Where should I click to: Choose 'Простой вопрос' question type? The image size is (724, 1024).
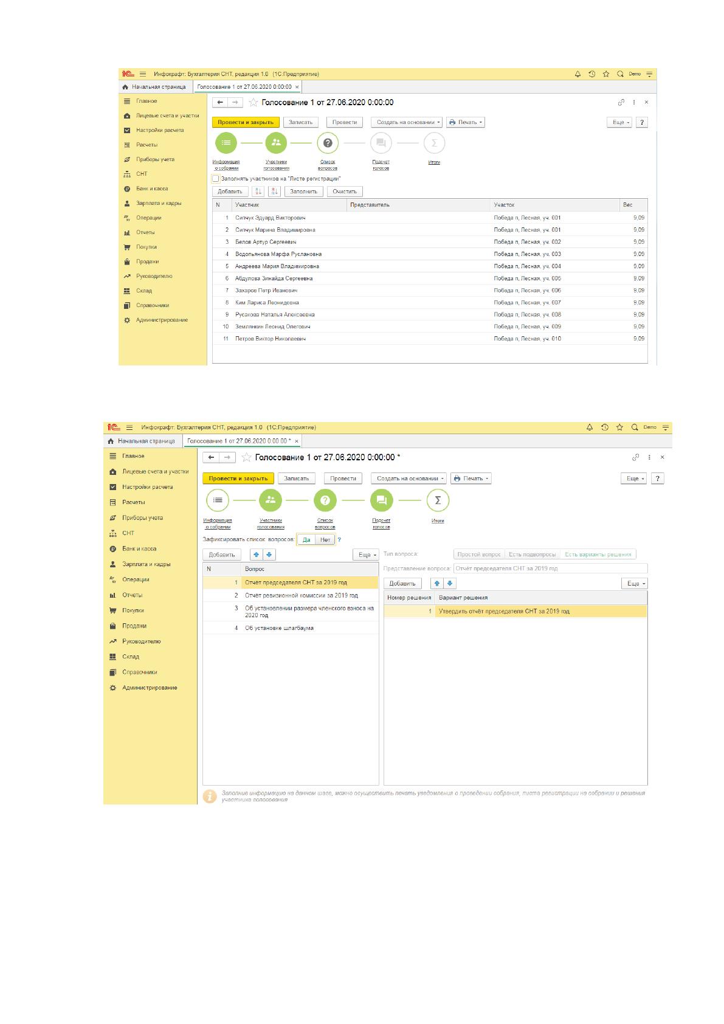coord(479,555)
